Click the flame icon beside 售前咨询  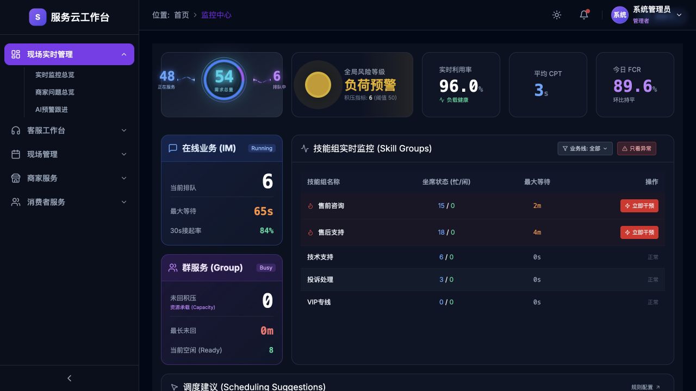(310, 206)
